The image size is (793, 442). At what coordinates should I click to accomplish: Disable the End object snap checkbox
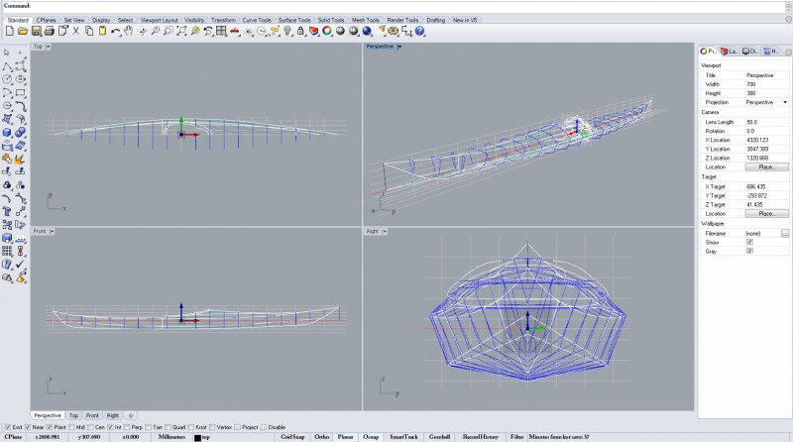tap(7, 427)
